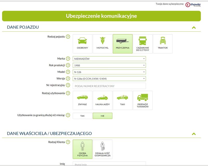Image resolution: width=208 pixels, height=166 pixels.
Task: Pick Przewóz towarów usage option
Action: (142, 100)
